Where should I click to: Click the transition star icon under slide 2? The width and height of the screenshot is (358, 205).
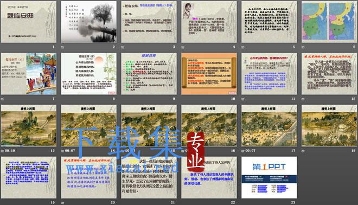coord(62,47)
